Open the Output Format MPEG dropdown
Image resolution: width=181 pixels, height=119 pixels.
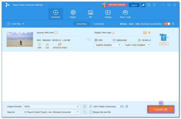[52, 106]
